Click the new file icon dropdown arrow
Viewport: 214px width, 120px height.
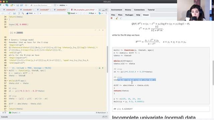[x=3, y=5]
